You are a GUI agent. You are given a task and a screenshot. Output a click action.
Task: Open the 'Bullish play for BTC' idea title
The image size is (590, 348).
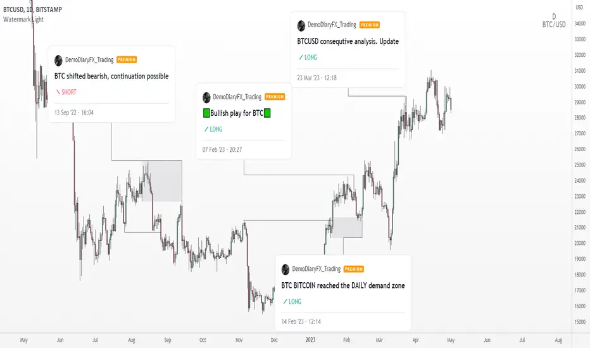pyautogui.click(x=237, y=113)
